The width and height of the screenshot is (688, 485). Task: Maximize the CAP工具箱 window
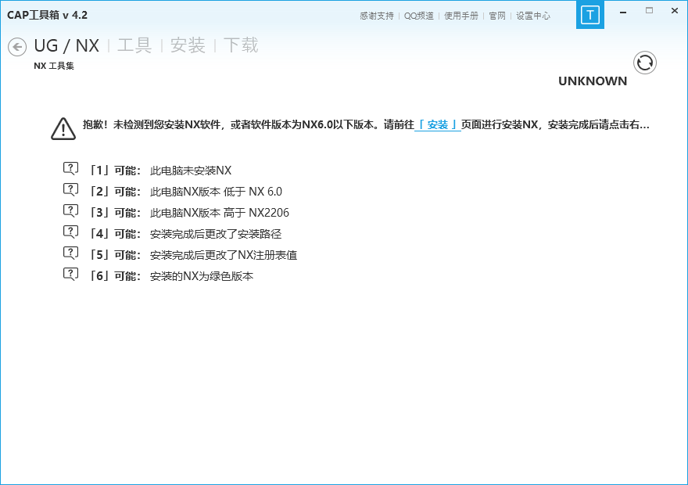(649, 10)
